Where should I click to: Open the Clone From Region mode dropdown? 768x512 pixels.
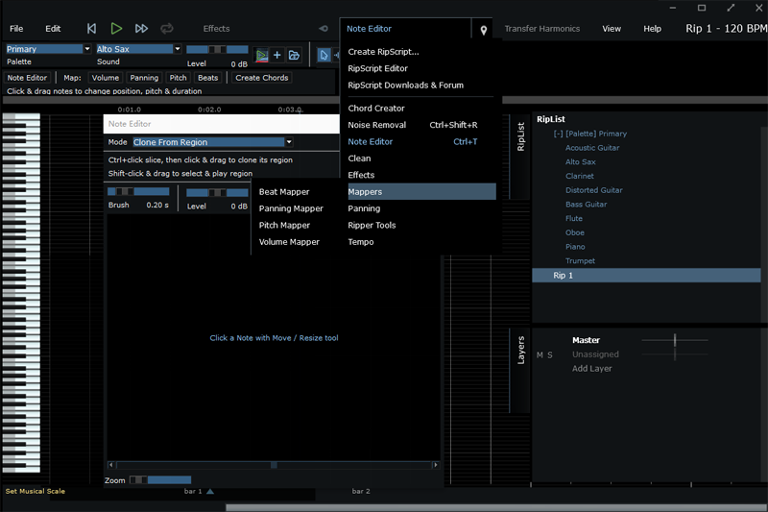(x=213, y=142)
